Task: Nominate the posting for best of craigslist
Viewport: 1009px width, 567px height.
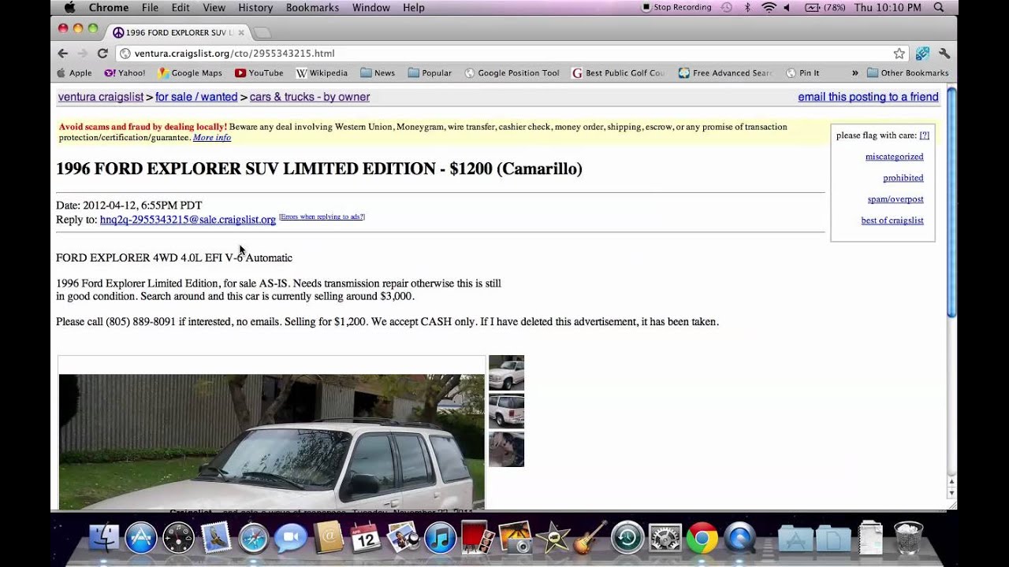Action: (892, 220)
